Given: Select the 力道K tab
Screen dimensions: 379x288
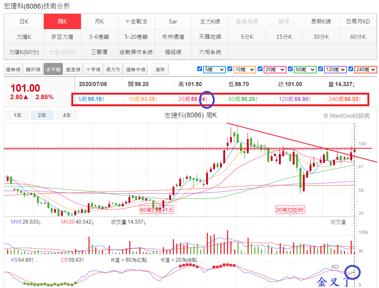Looking at the screenshot, I should pos(24,37).
